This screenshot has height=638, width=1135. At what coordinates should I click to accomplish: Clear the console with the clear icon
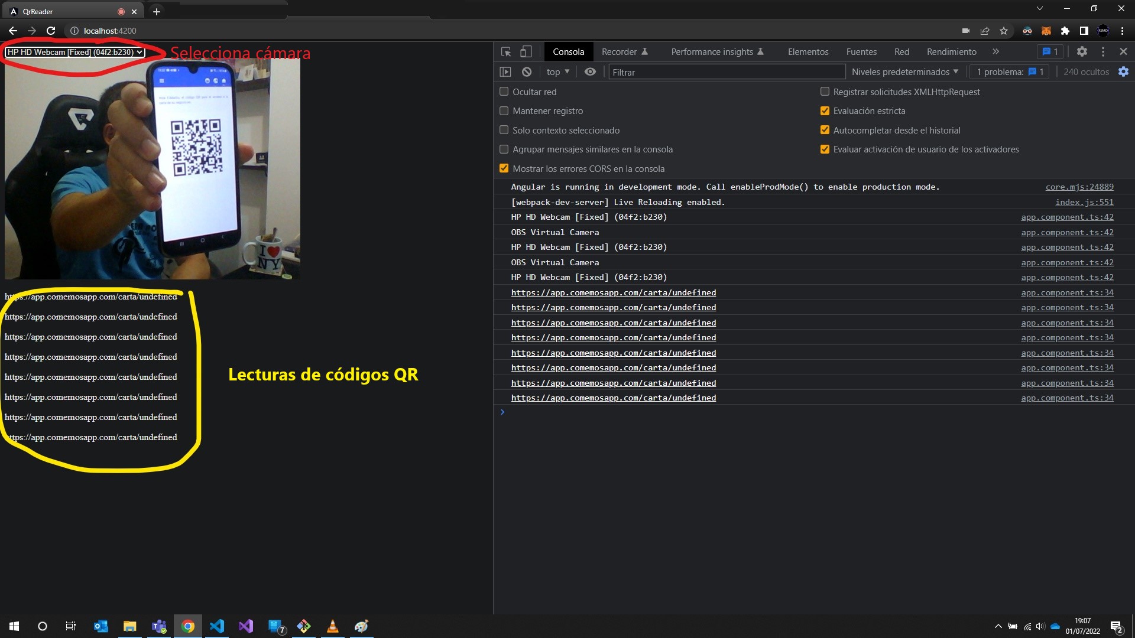click(527, 71)
